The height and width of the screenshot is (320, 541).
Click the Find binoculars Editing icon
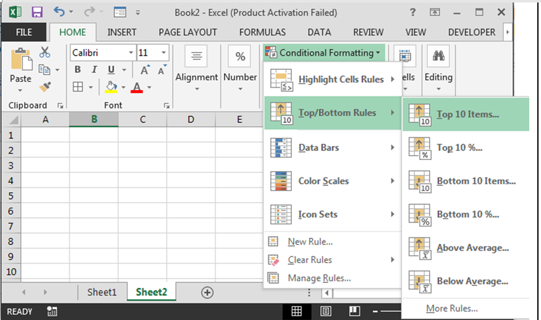(438, 57)
